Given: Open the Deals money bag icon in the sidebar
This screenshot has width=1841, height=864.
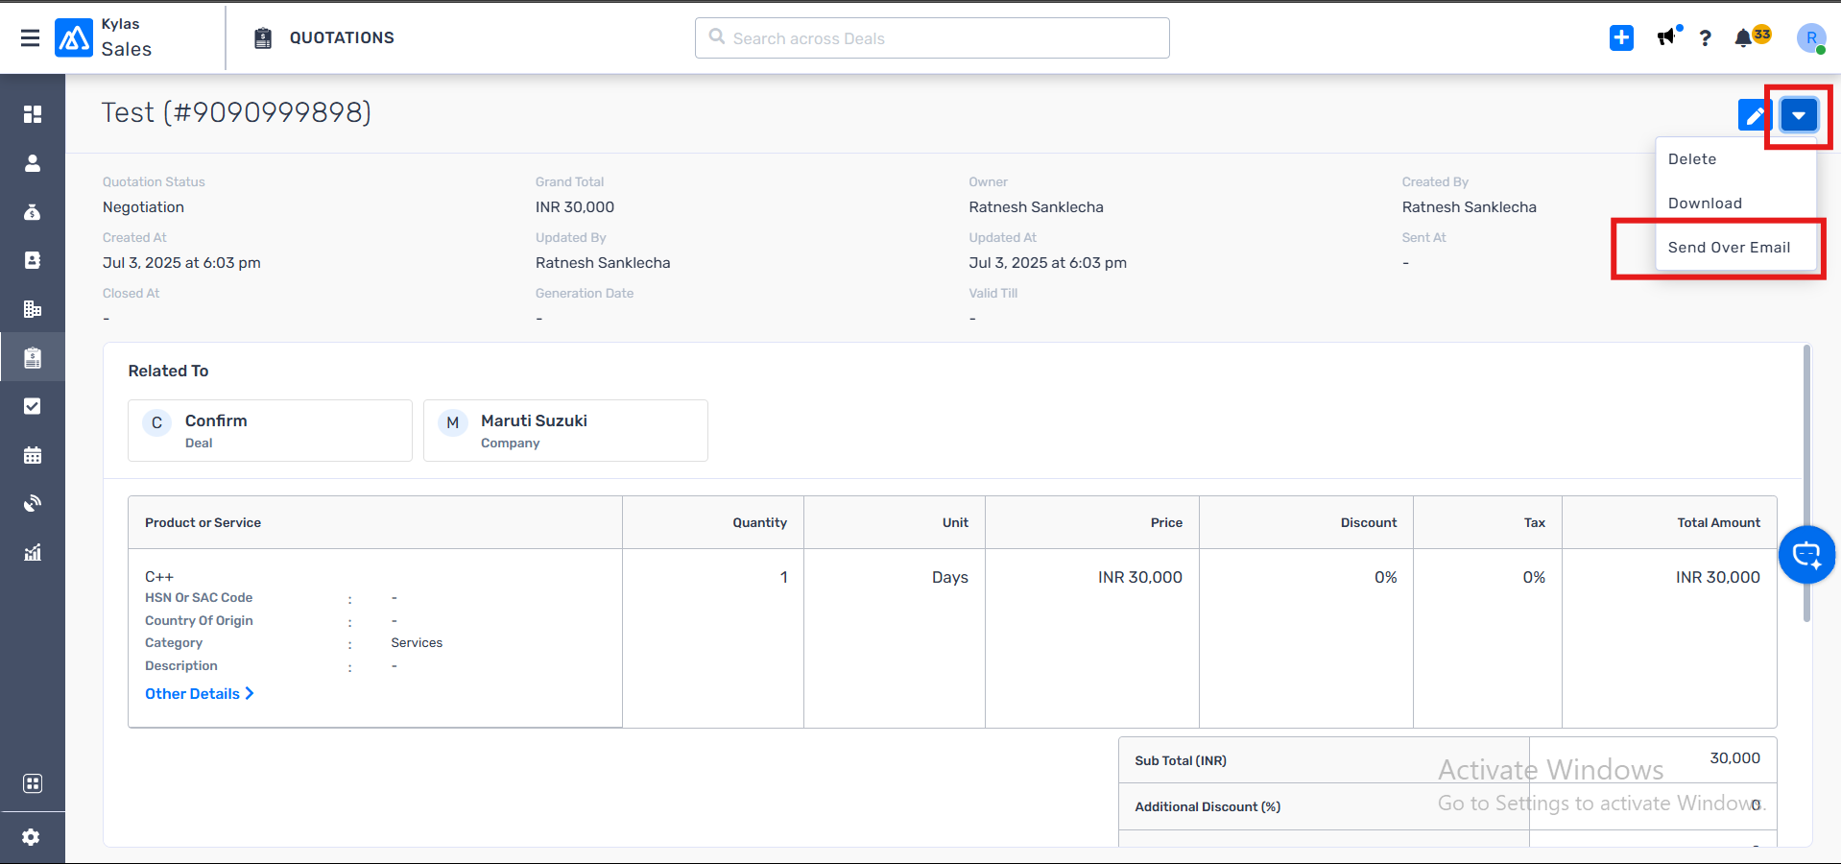Looking at the screenshot, I should click(33, 212).
